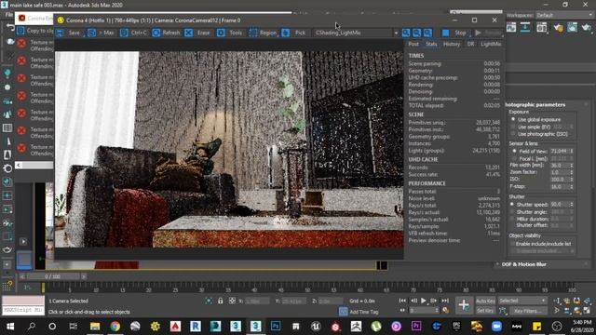Select Shutter speed radio button

tap(512, 205)
